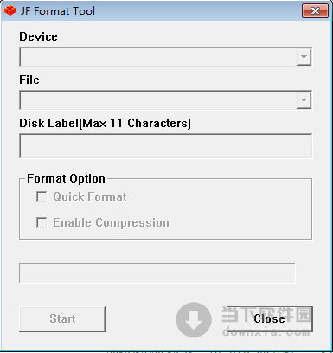The height and width of the screenshot is (353, 333).
Task: Focus the Disk Label text field
Action: [165, 146]
